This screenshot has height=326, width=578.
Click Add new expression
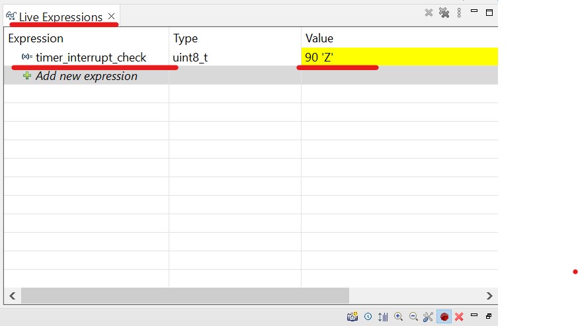tap(86, 76)
